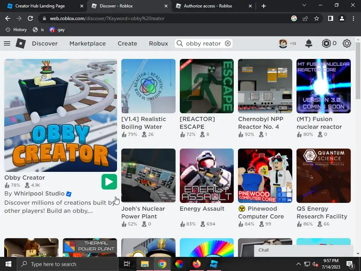The height and width of the screenshot is (271, 361).
Task: Open Task View on the taskbar
Action: (x=127, y=264)
